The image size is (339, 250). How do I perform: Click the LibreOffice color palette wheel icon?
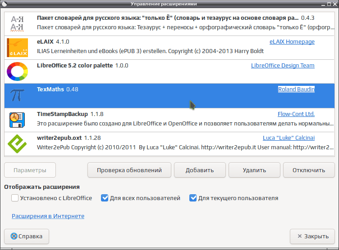point(17,71)
